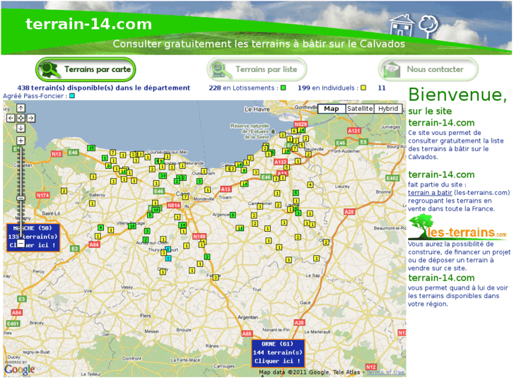Image resolution: width=514 pixels, height=385 pixels.
Task: Open Terrains par liste view
Action: [x=257, y=69]
